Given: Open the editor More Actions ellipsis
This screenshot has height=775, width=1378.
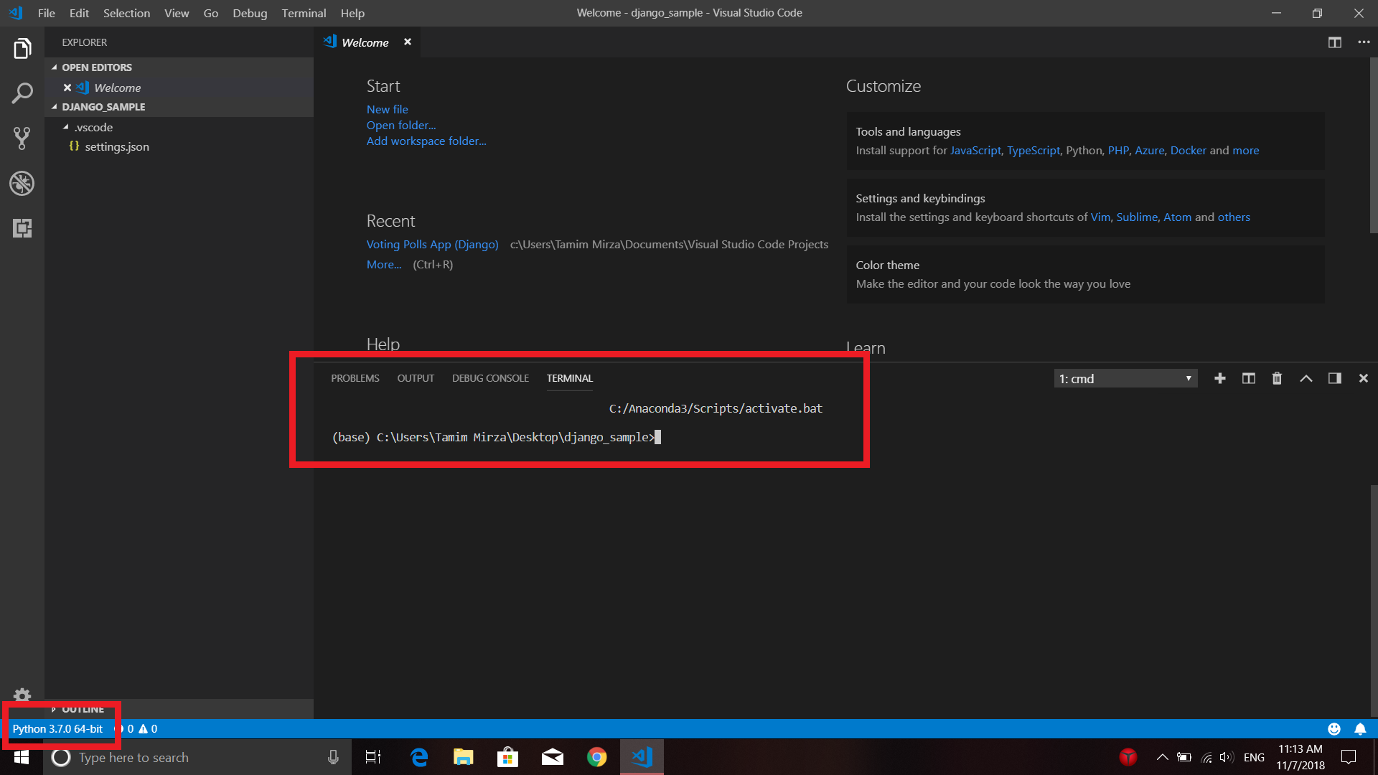Looking at the screenshot, I should [x=1364, y=42].
